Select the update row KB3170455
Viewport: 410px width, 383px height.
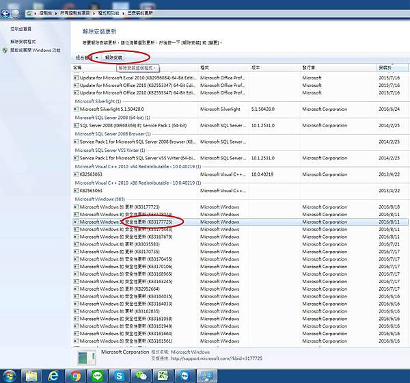(x=240, y=259)
